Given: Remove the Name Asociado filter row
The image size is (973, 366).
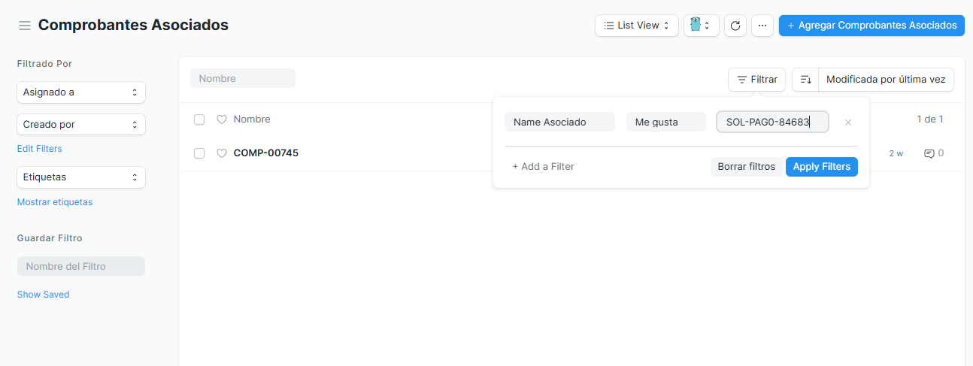Looking at the screenshot, I should coord(848,123).
